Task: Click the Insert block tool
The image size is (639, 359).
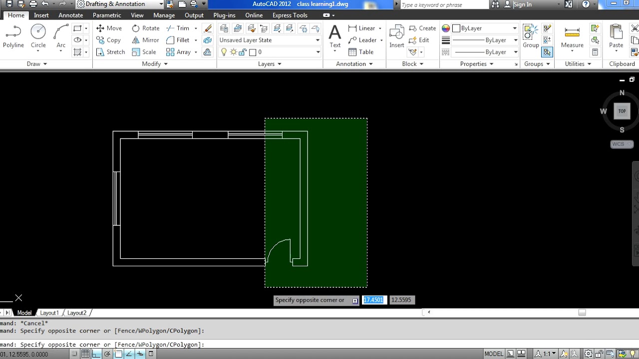Action: point(397,37)
